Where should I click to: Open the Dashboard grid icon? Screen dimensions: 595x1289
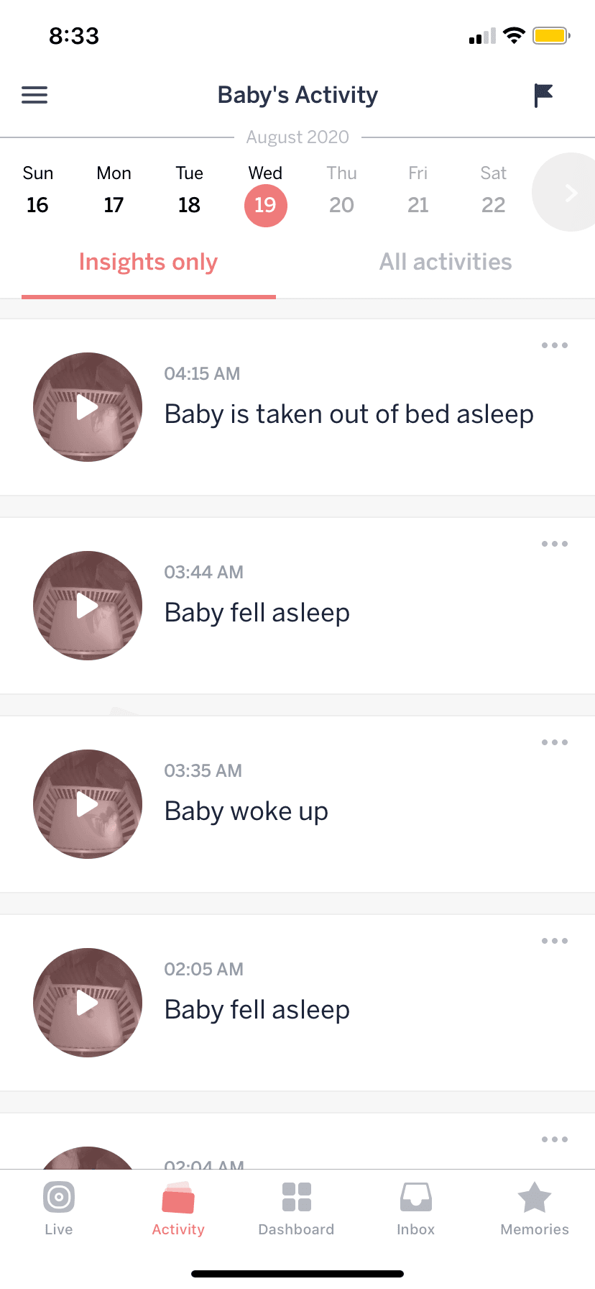point(297,1208)
